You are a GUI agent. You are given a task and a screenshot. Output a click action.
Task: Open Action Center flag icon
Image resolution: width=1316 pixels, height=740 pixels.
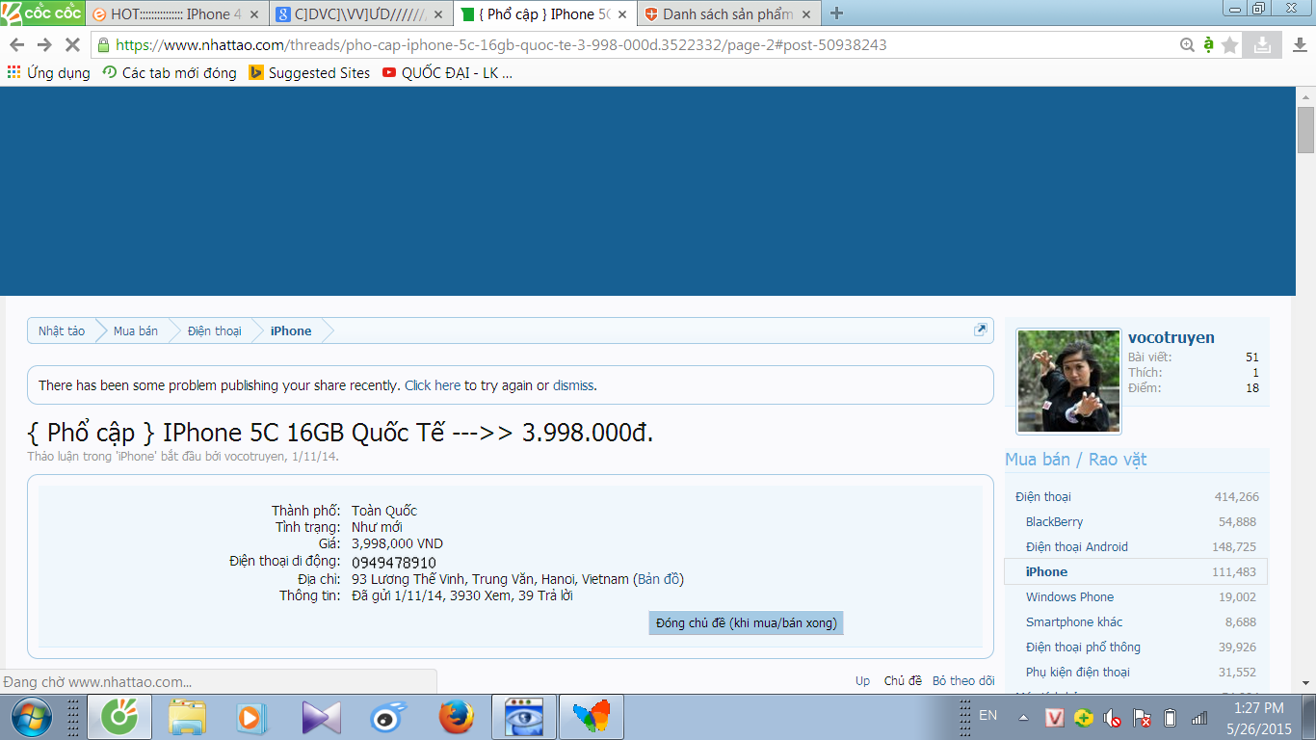coord(1142,718)
